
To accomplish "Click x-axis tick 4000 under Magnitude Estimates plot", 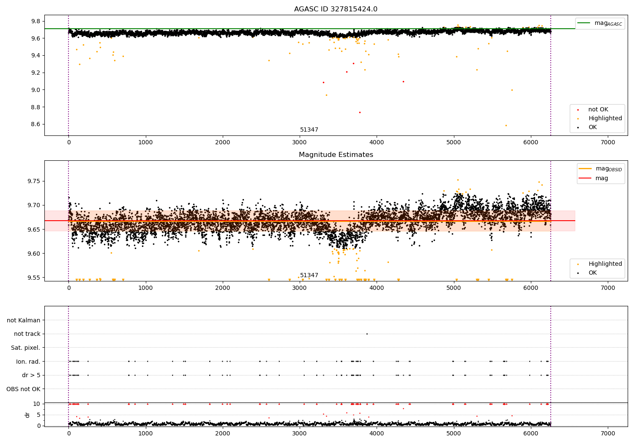I will coord(377,288).
